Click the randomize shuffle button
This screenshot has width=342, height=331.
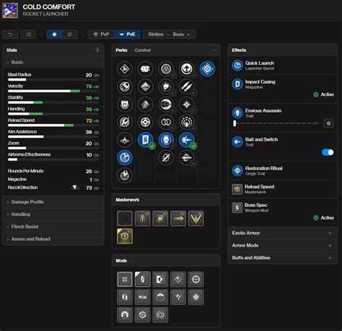28,35
